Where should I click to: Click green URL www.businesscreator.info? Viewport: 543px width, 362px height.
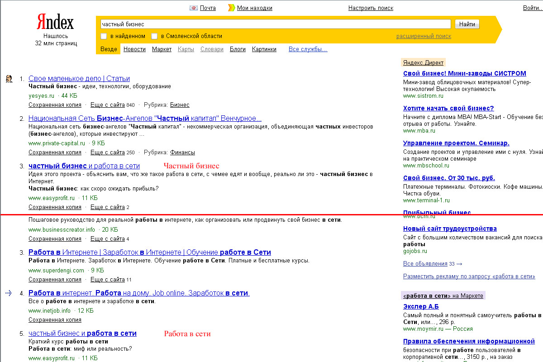coord(62,229)
